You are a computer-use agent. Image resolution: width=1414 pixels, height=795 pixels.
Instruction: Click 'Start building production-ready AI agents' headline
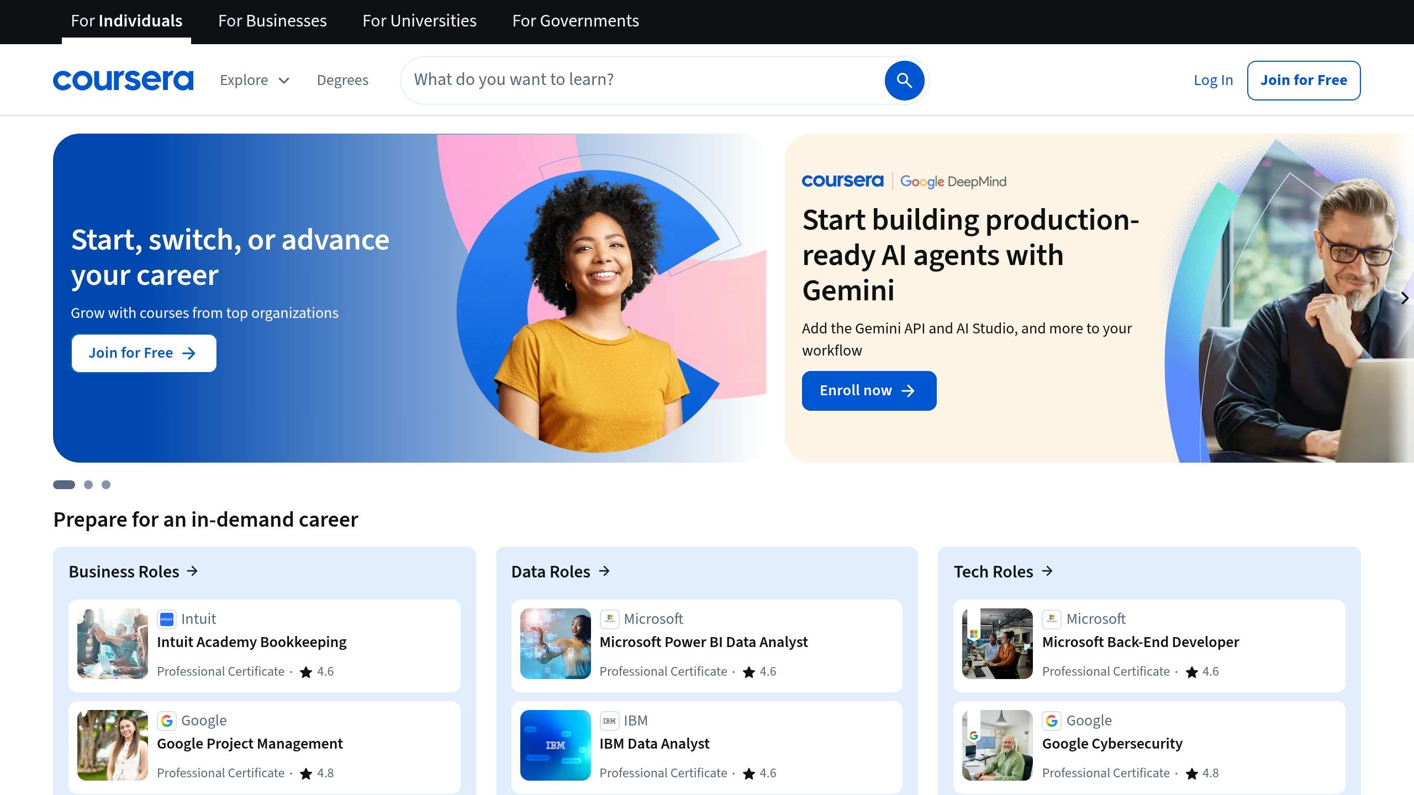(x=970, y=255)
